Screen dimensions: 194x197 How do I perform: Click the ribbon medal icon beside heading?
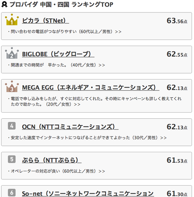coord(4,4)
